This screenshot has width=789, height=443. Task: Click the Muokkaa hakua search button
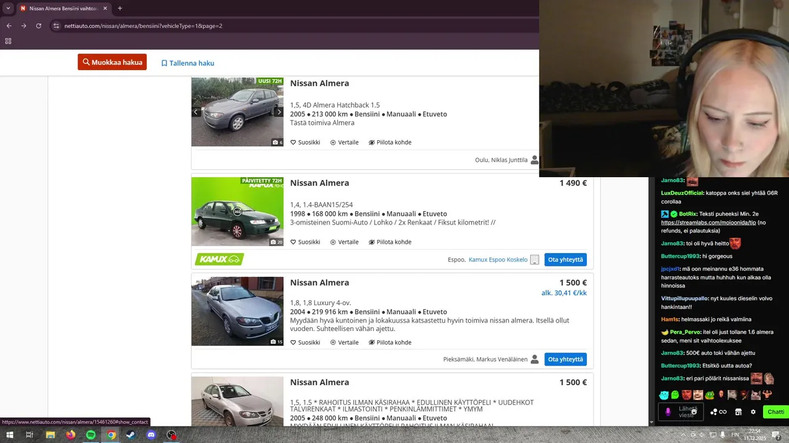click(112, 62)
